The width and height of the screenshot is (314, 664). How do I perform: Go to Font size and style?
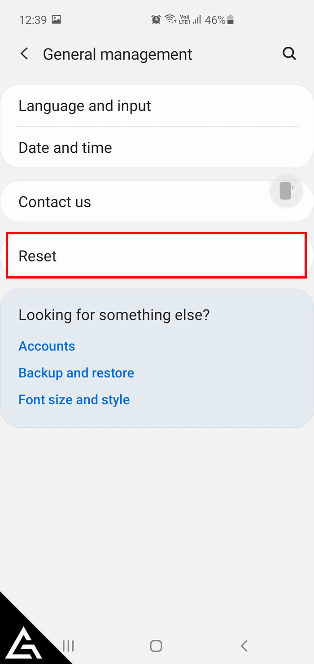click(x=74, y=400)
